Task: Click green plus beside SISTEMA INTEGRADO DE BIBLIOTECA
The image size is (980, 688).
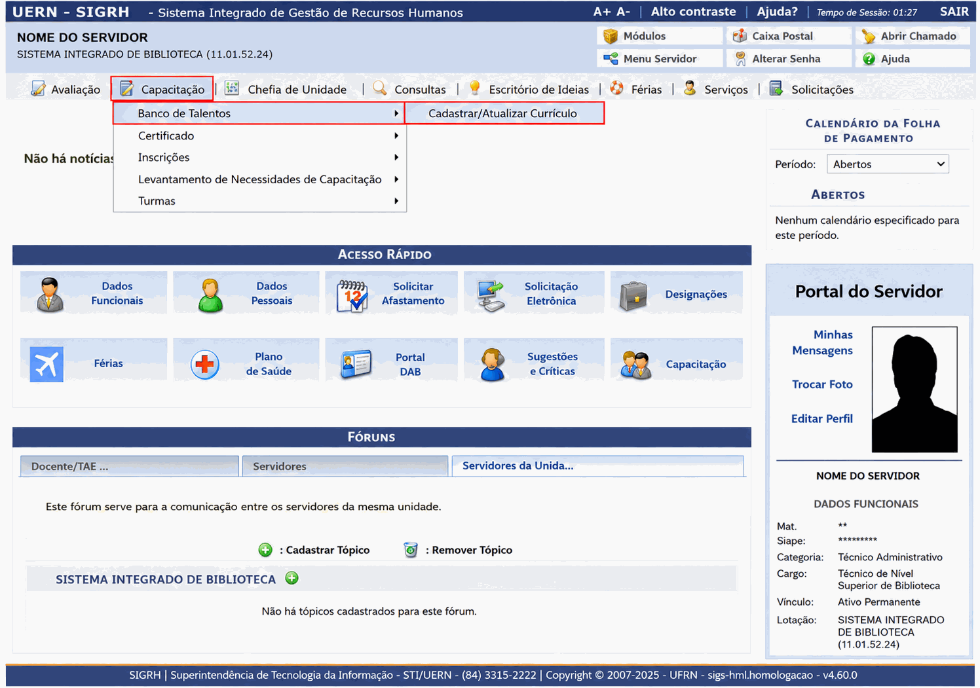Action: coord(292,578)
